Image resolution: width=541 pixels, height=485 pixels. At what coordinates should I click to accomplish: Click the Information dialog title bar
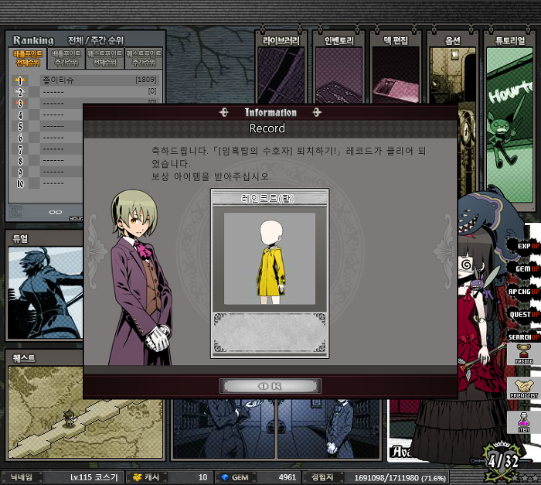coord(270,112)
